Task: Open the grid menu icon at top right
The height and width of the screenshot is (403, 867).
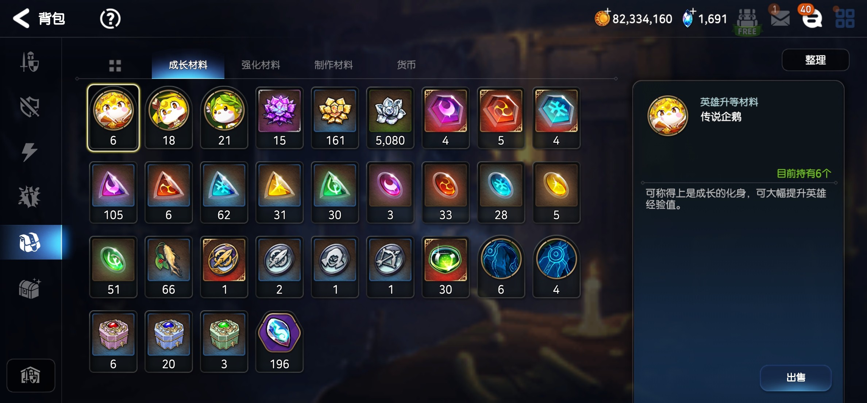Action: pyautogui.click(x=845, y=19)
